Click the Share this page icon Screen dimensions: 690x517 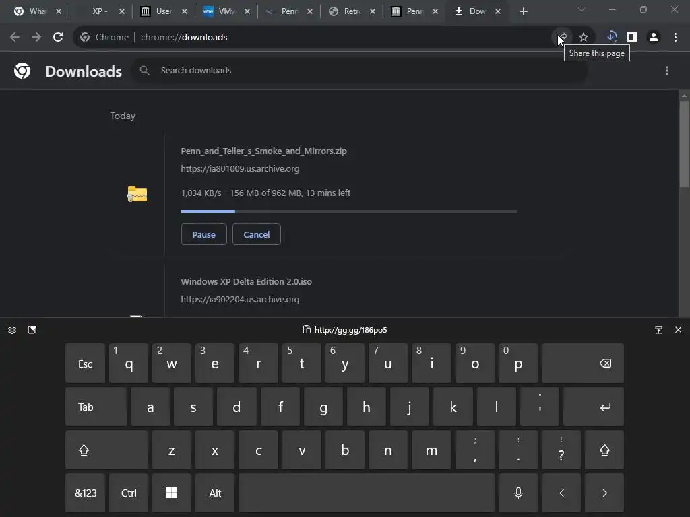563,38
